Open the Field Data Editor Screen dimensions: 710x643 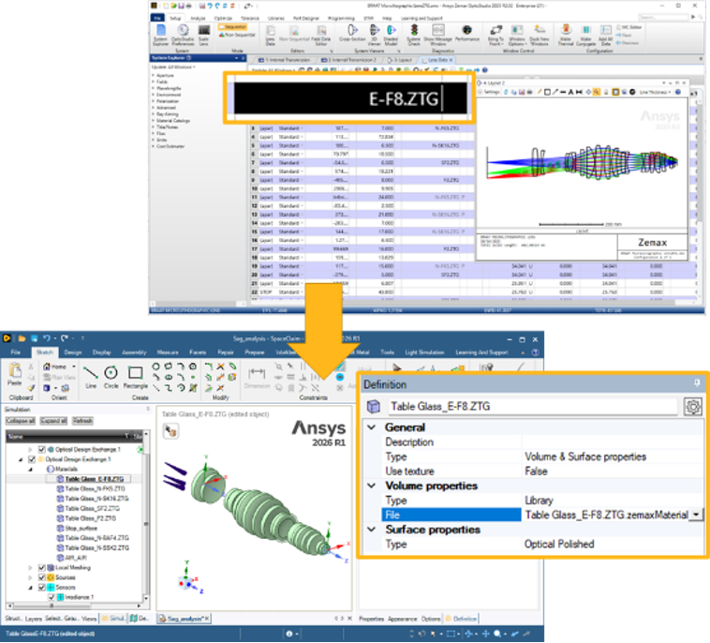click(321, 35)
